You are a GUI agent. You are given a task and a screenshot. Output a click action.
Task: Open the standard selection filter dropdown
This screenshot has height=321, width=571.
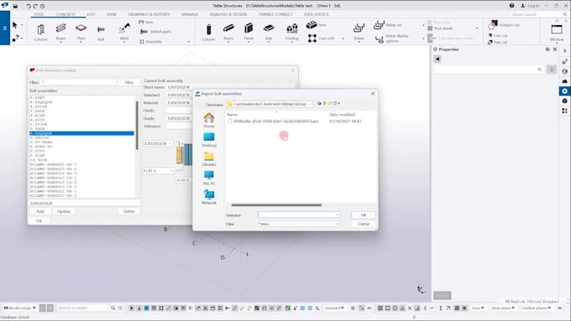[x=334, y=308]
